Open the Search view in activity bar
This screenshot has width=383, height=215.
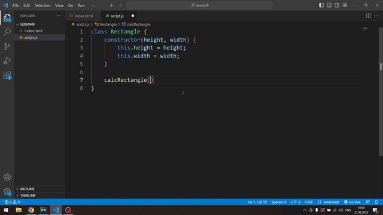coord(7,32)
